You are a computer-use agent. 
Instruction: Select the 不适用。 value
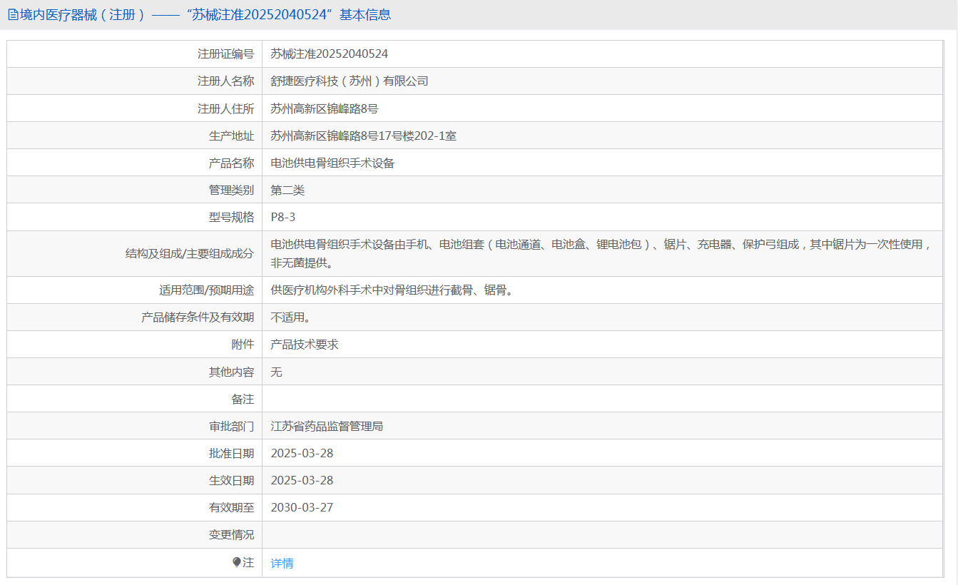(290, 317)
